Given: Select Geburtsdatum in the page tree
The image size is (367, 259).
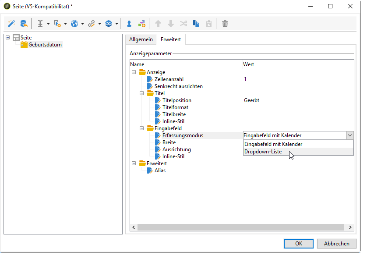Looking at the screenshot, I should coord(45,45).
